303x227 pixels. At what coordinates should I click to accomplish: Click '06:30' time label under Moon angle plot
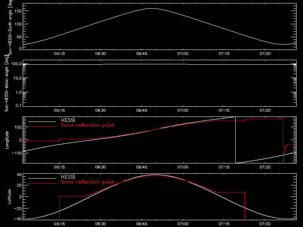[100, 110]
